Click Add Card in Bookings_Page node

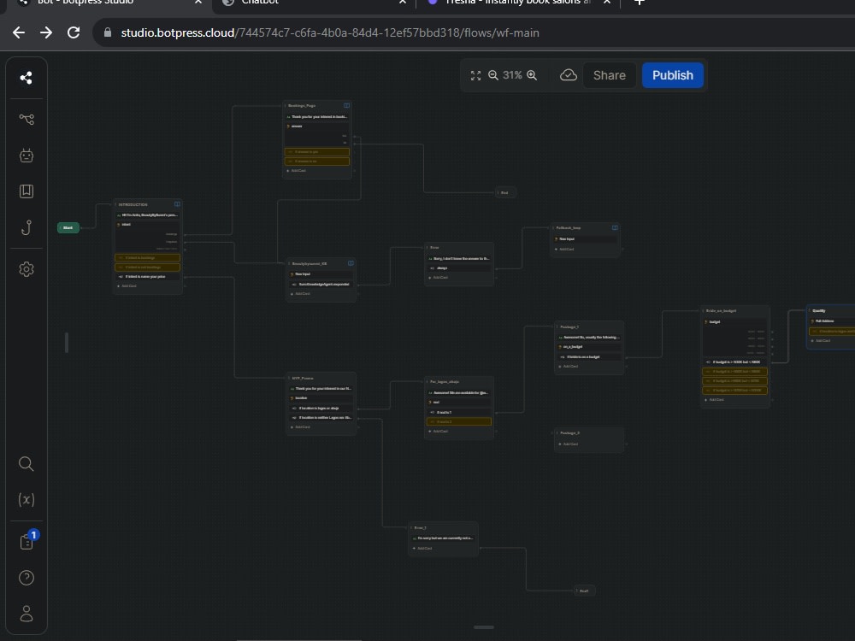coord(296,171)
